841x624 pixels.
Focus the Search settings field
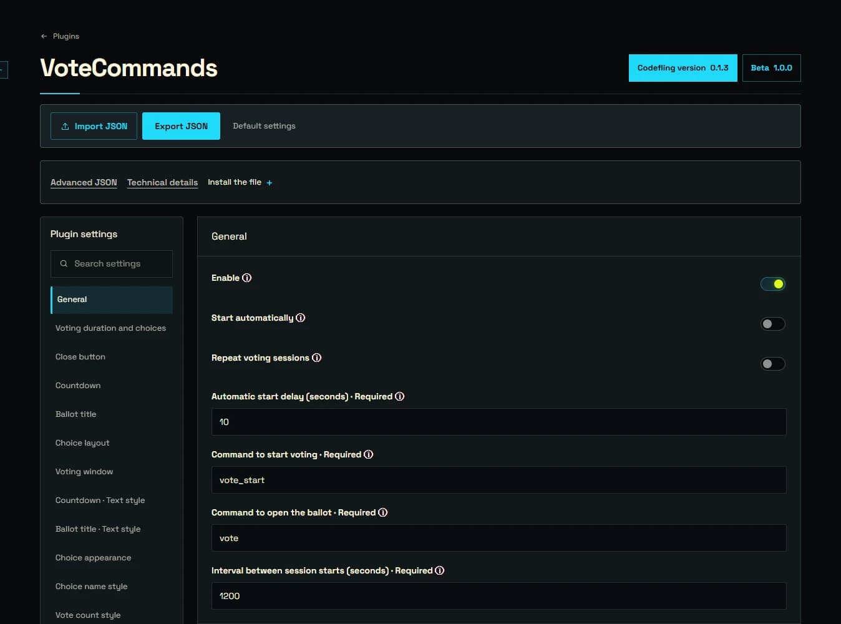tap(112, 264)
